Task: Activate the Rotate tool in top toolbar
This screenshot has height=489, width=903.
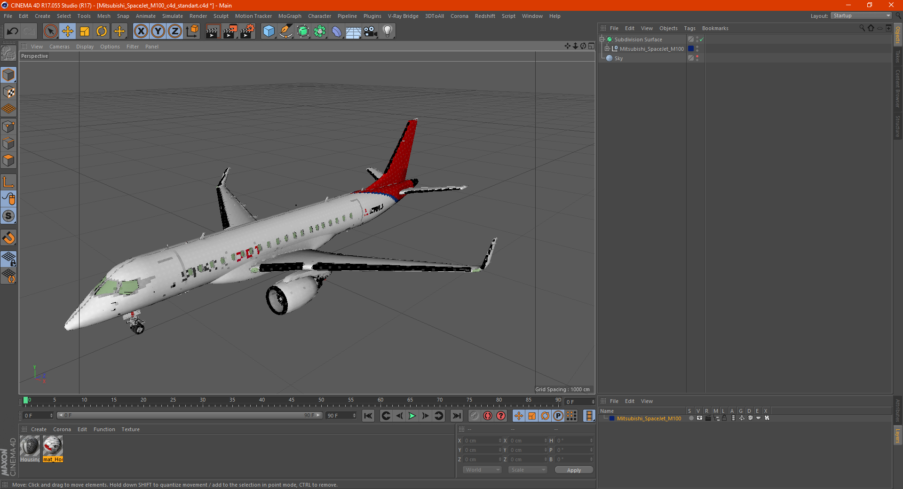Action: [x=102, y=32]
